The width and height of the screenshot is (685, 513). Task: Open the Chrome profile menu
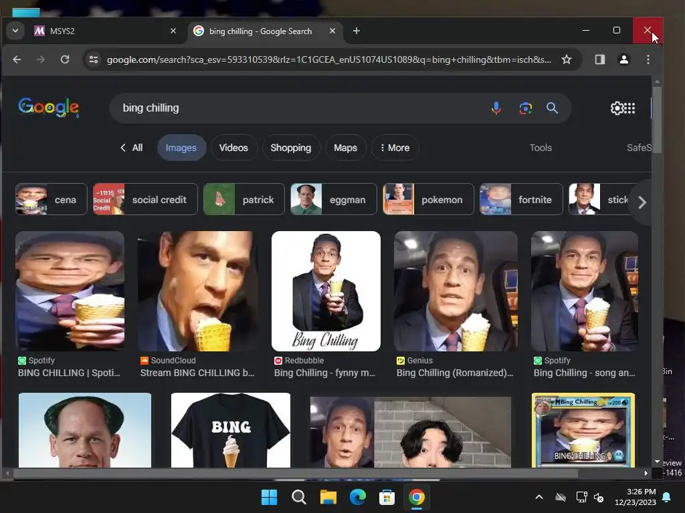click(624, 59)
